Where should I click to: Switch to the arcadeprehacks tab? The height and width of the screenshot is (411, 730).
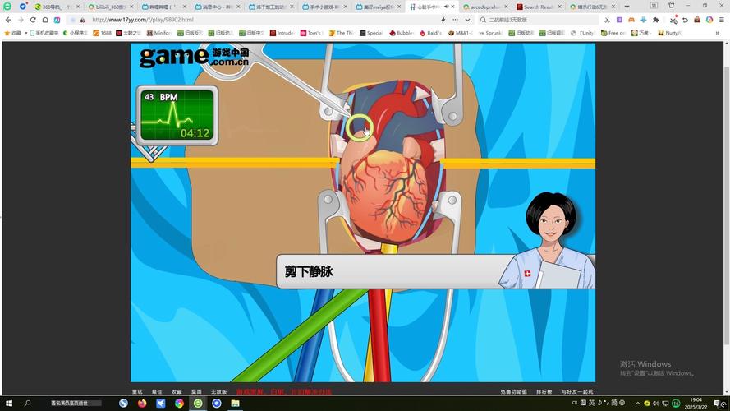[486, 7]
